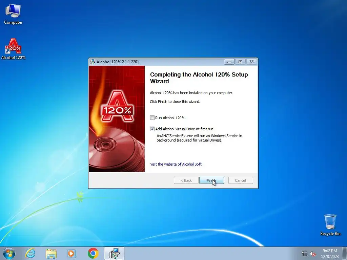Maximize the Alcohol 120% setup window
Viewport: 347px width, 260px height.
tap(240, 62)
